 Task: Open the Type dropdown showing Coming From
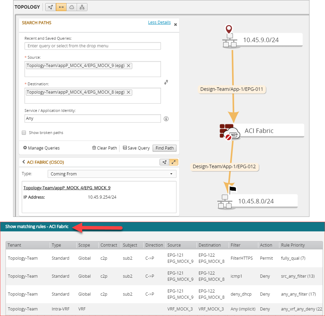point(112,174)
